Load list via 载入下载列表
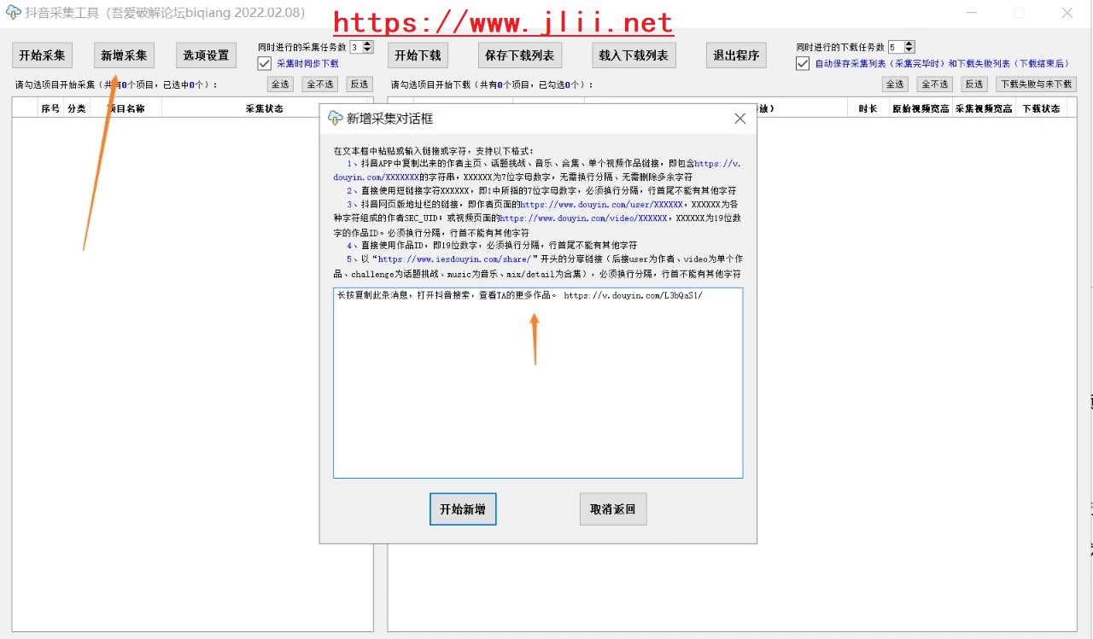Viewport: 1093px width, 639px height. 634,55
